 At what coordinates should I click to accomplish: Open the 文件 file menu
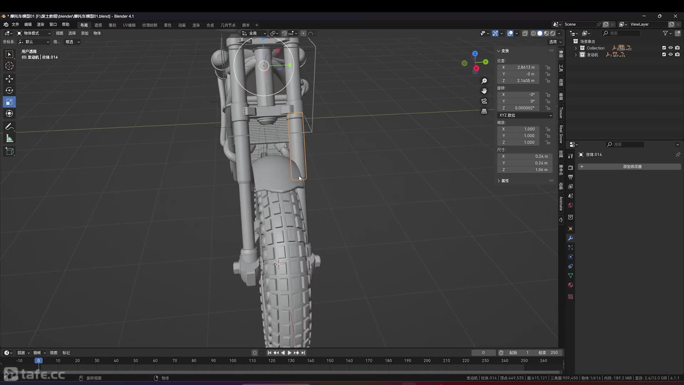click(15, 25)
